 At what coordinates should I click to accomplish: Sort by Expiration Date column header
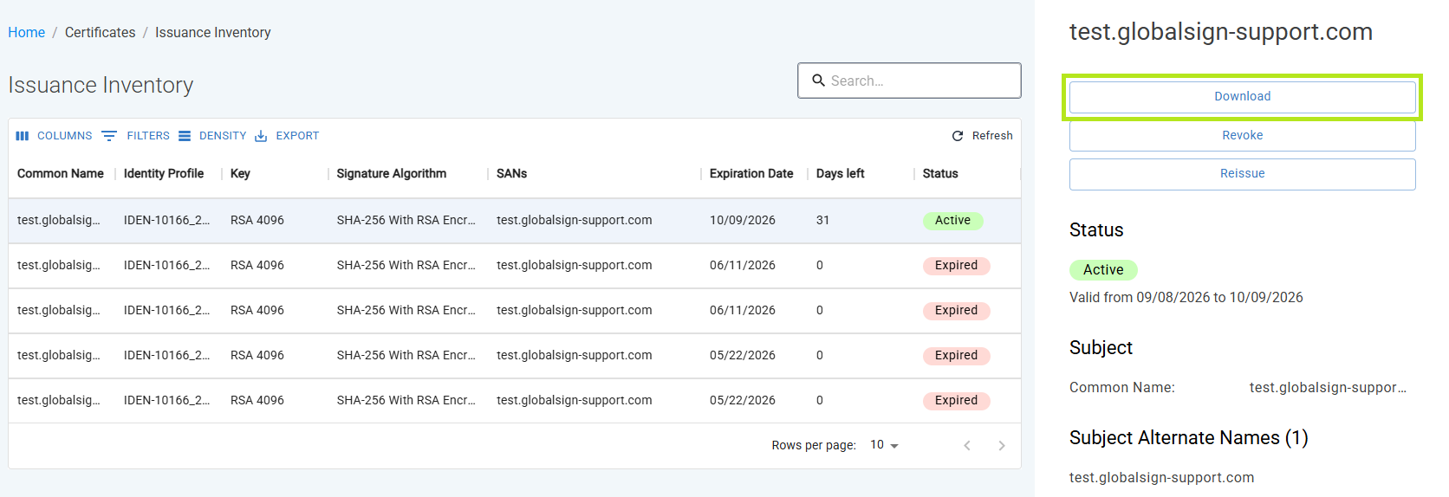[751, 174]
